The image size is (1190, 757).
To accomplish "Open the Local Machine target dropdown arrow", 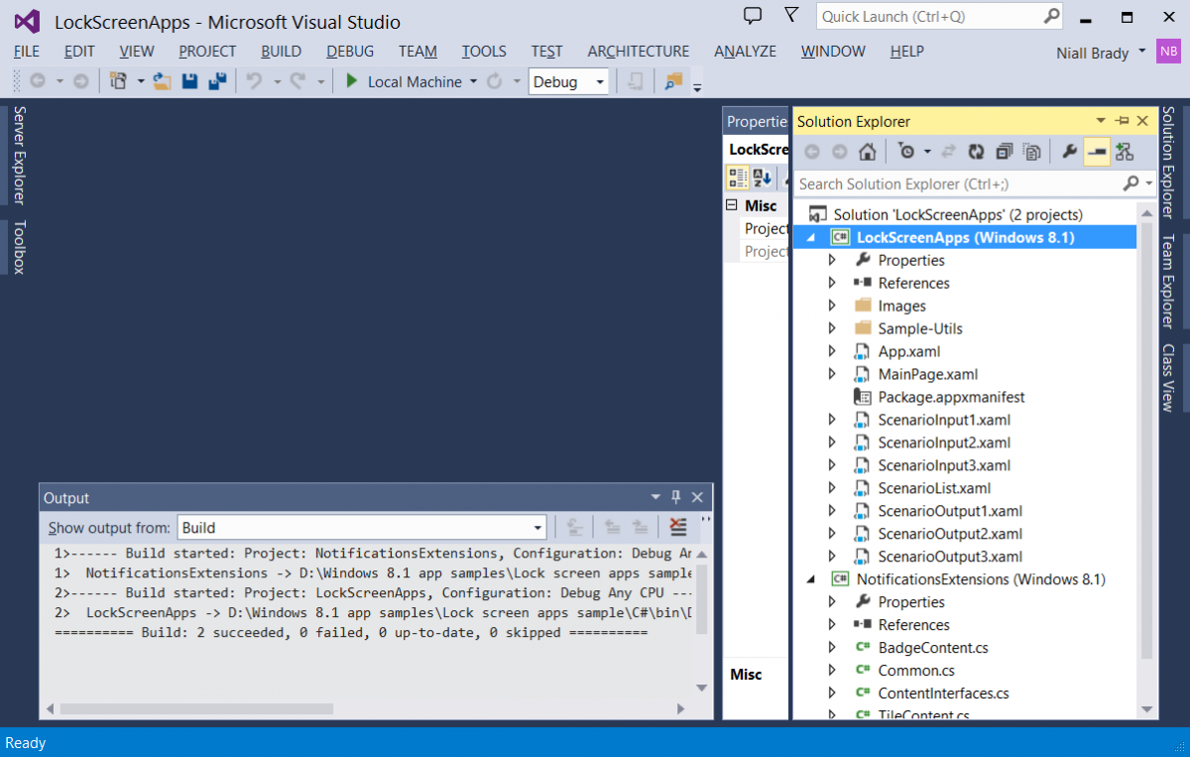I will [x=473, y=82].
